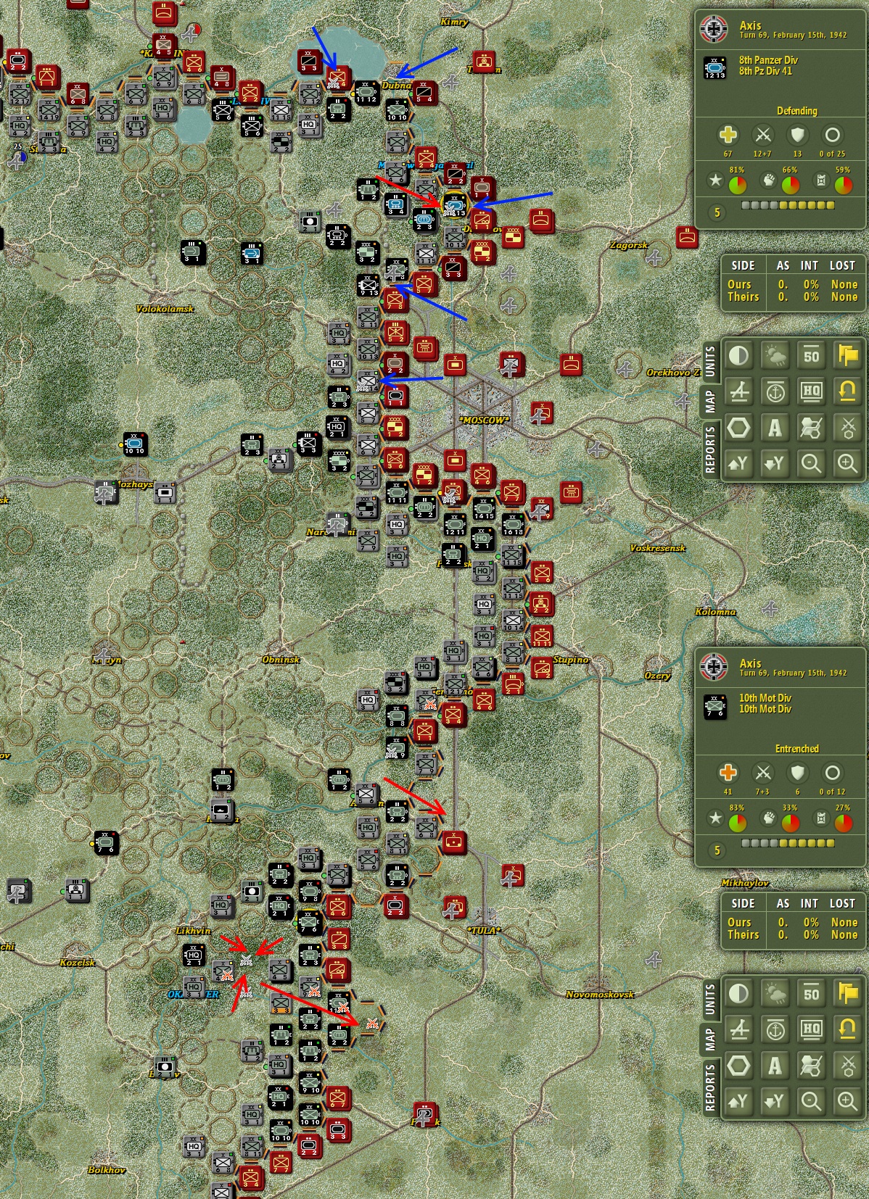Toggle the weather overlay button in the 10th Mot Div screenshot

click(775, 993)
